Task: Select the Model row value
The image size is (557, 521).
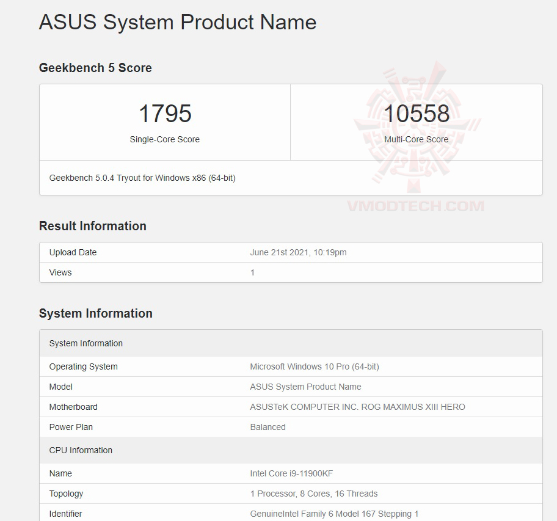Action: [305, 387]
